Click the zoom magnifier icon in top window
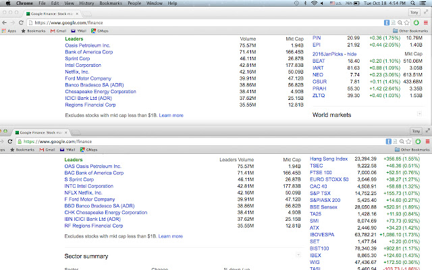The width and height of the screenshot is (432, 270). click(400, 22)
